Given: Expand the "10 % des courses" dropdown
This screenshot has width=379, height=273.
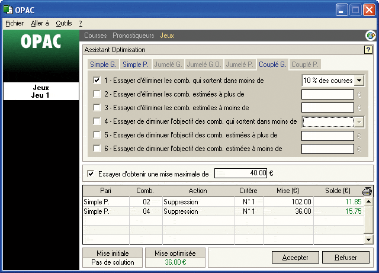Looking at the screenshot, I should pos(359,80).
